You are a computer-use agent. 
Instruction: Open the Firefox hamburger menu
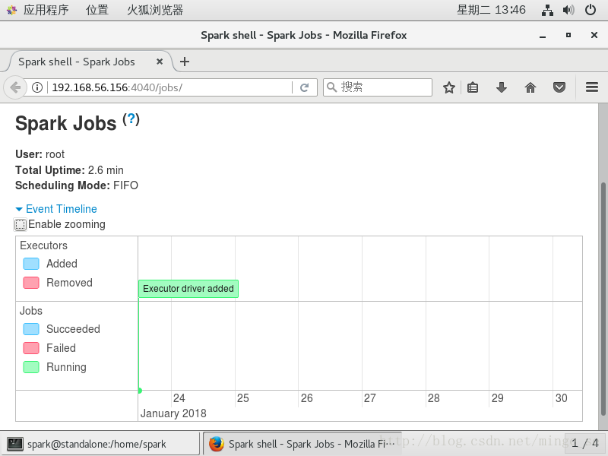(592, 87)
